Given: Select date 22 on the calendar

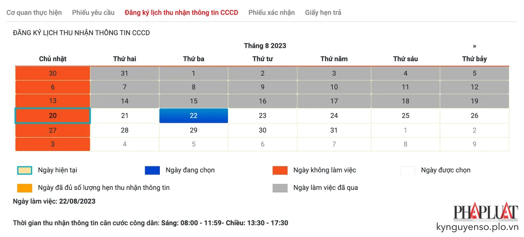Looking at the screenshot, I should tap(193, 116).
